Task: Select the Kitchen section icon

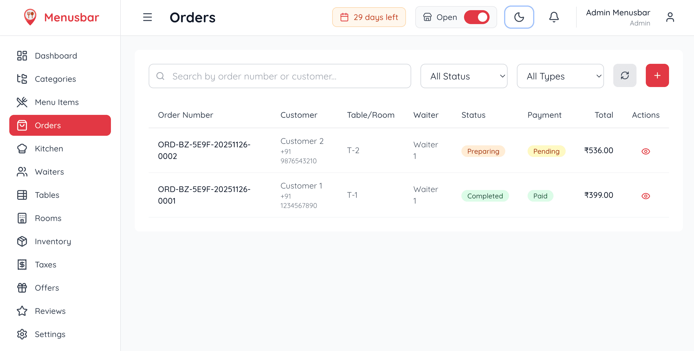Action: point(22,149)
